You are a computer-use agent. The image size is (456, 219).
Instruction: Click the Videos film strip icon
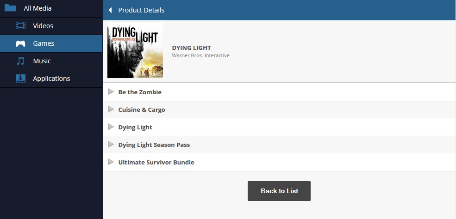(21, 26)
